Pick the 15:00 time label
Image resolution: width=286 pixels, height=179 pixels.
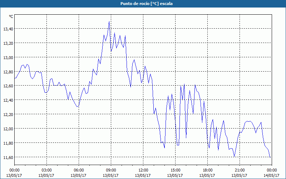(x=175, y=170)
